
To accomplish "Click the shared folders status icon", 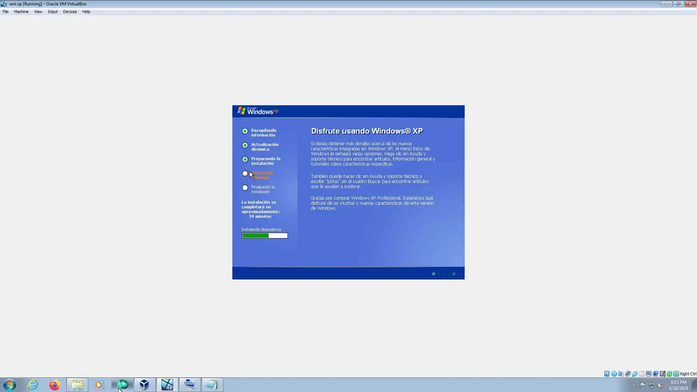I will [x=642, y=374].
